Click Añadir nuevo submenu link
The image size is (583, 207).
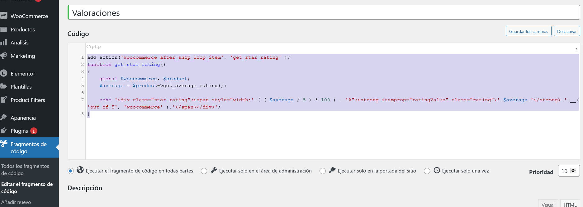point(16,202)
